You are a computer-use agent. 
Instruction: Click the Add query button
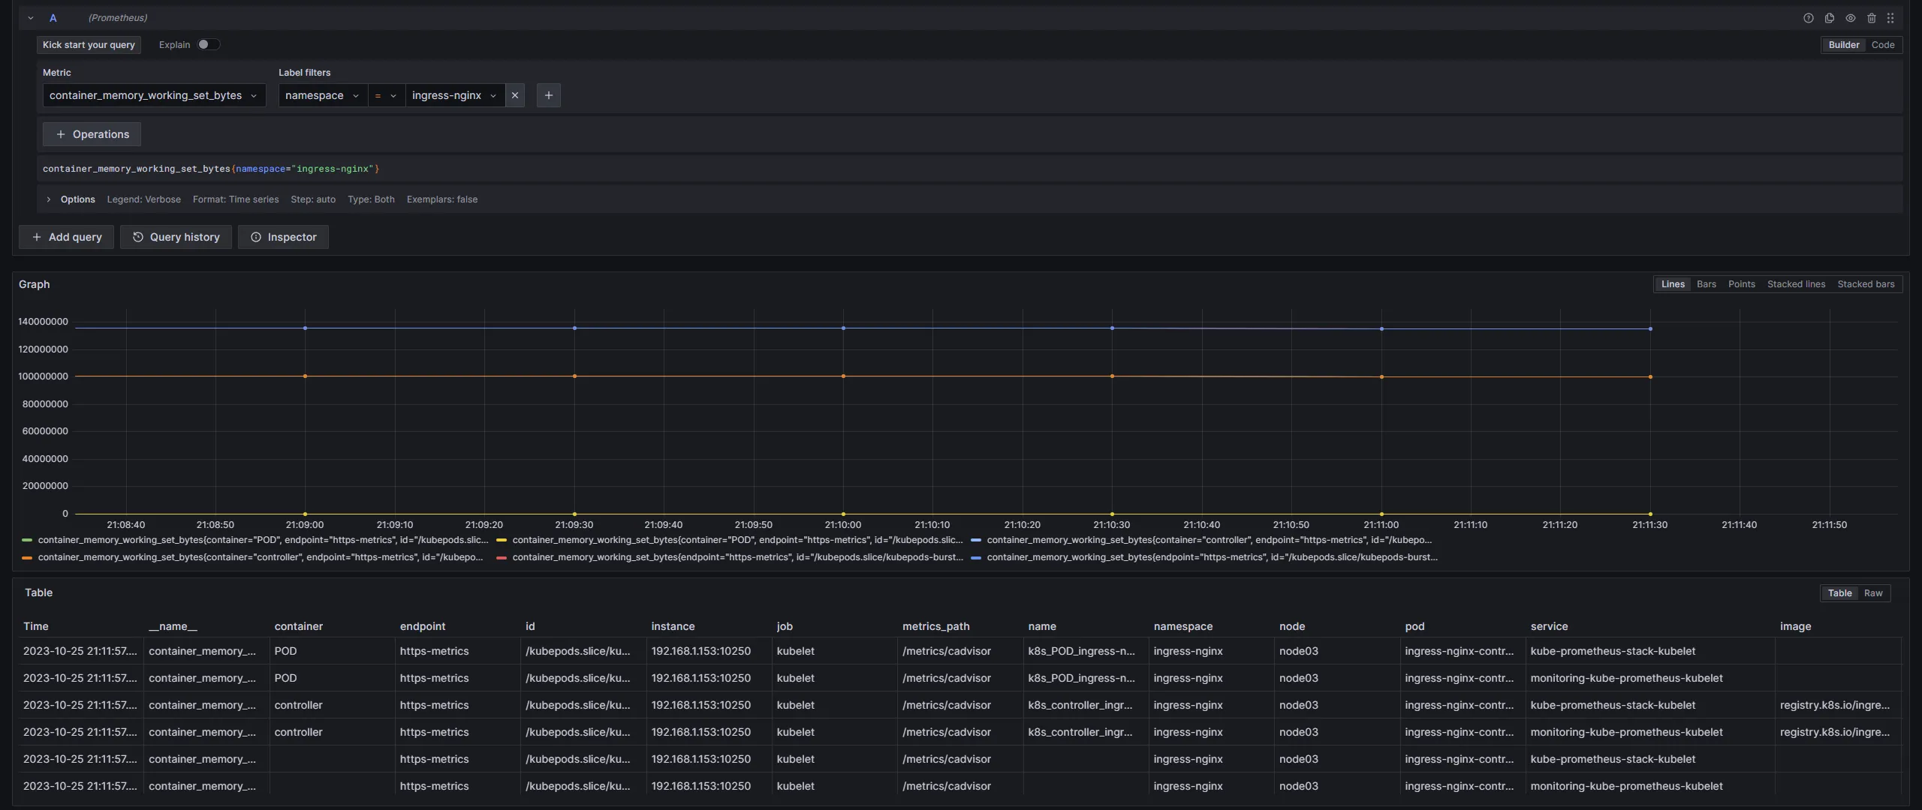66,237
